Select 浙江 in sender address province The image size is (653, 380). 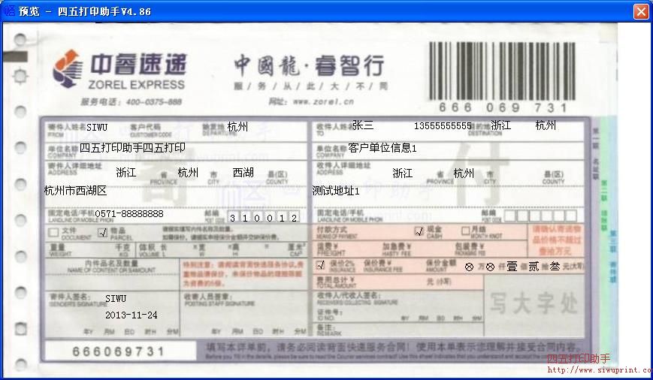(126, 172)
